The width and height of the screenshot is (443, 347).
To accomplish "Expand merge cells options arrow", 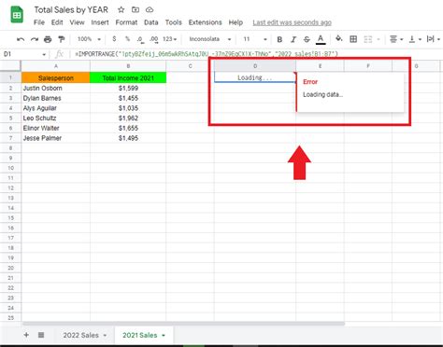I will [x=379, y=39].
